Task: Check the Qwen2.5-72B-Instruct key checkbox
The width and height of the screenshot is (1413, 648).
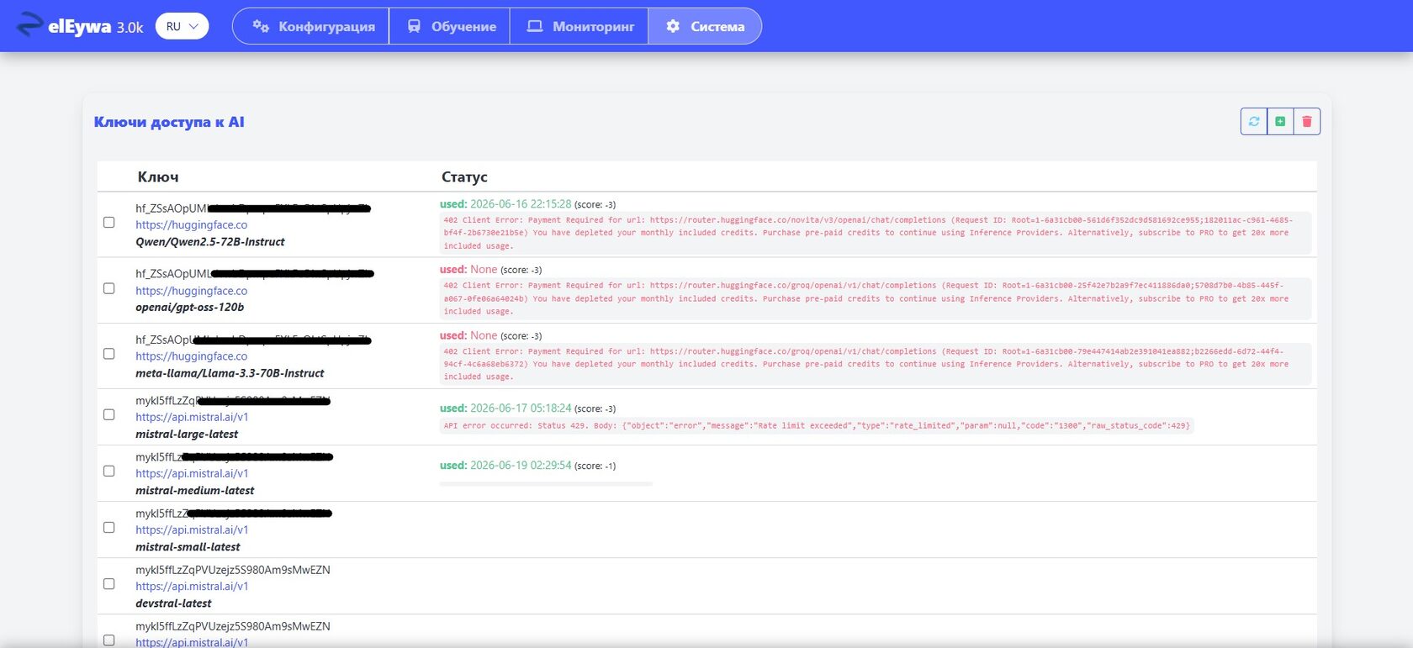Action: pyautogui.click(x=108, y=223)
